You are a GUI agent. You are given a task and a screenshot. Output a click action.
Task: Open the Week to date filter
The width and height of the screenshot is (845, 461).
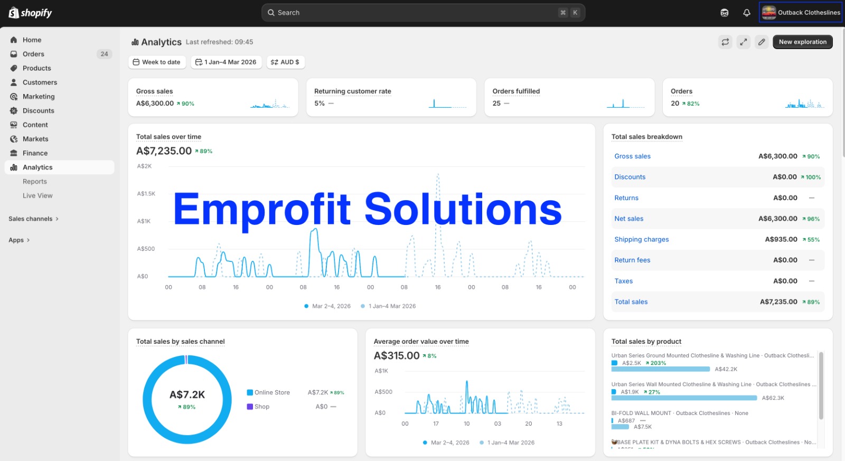point(157,62)
